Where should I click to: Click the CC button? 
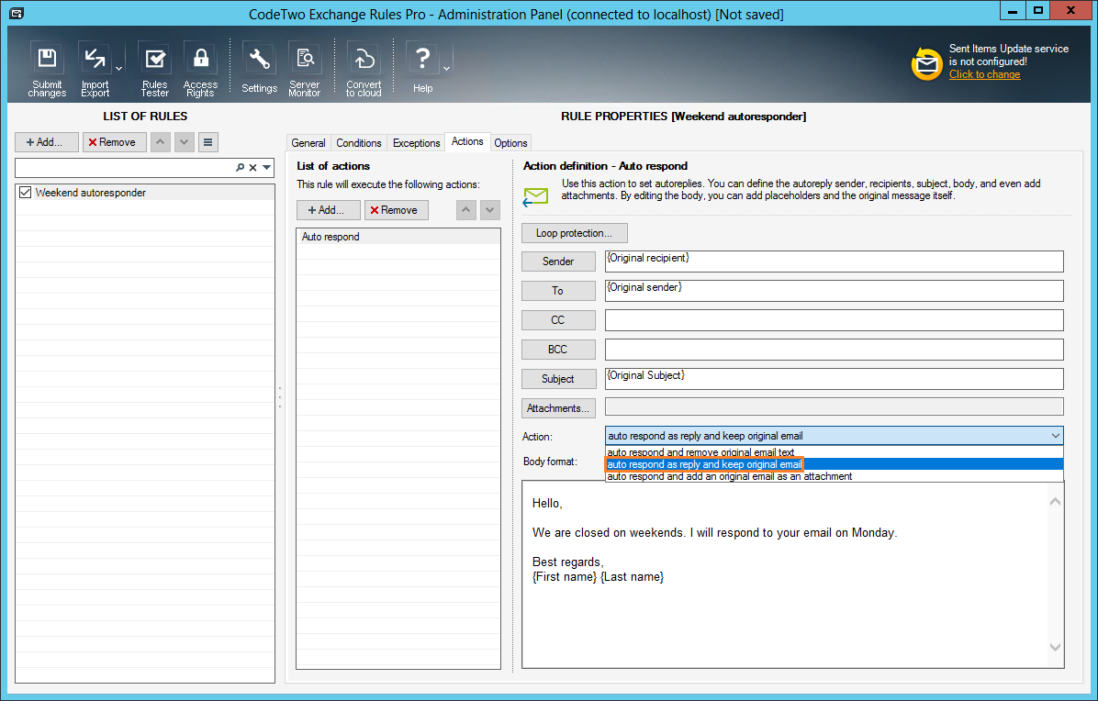click(558, 319)
